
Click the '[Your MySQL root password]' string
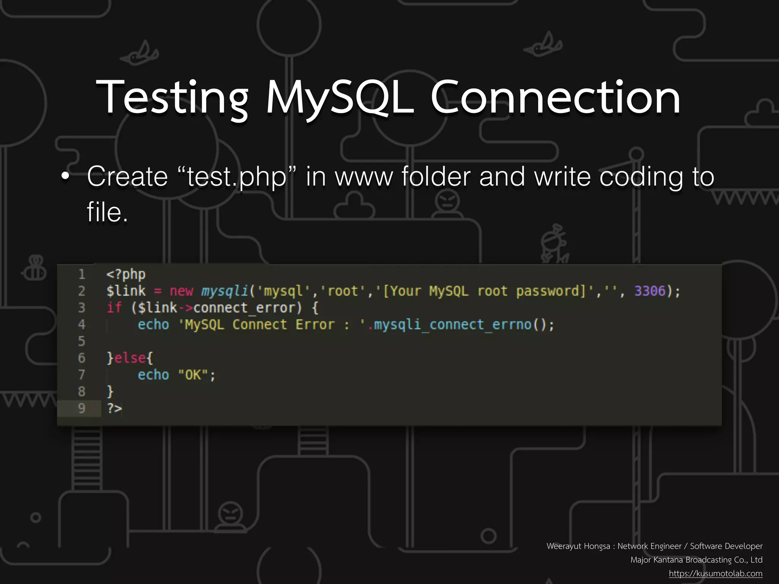485,291
